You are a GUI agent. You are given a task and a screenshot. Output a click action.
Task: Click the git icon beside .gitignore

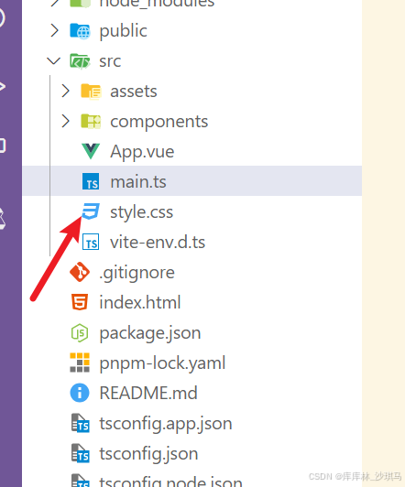pos(80,272)
